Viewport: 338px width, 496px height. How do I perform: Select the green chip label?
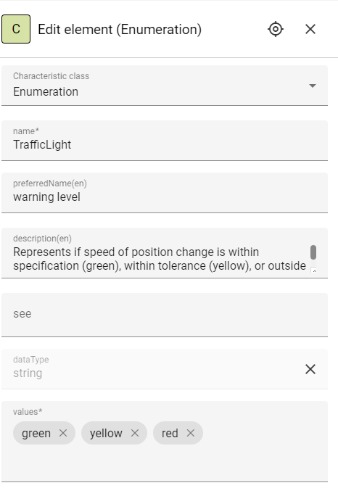point(36,434)
